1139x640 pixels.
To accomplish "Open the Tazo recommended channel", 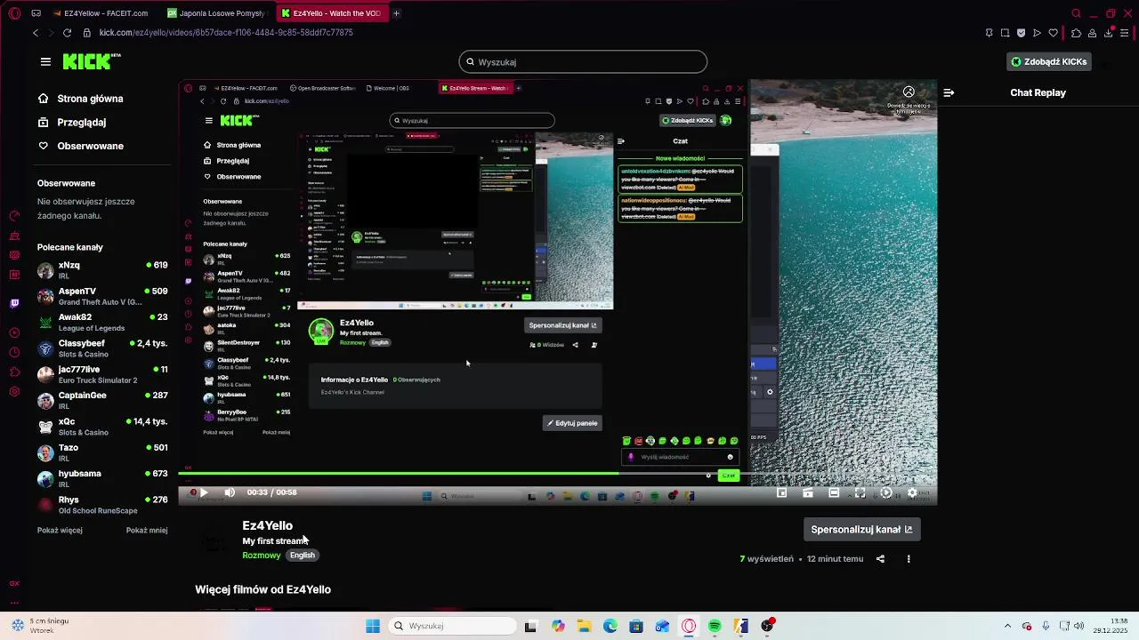I will 102,452.
